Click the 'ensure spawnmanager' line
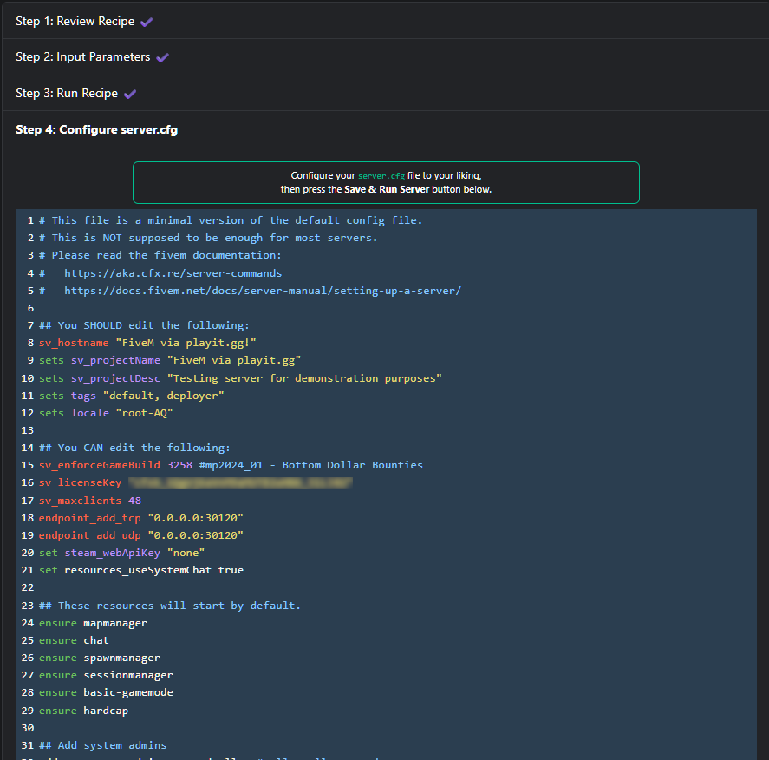The width and height of the screenshot is (769, 760). pyautogui.click(x=100, y=658)
